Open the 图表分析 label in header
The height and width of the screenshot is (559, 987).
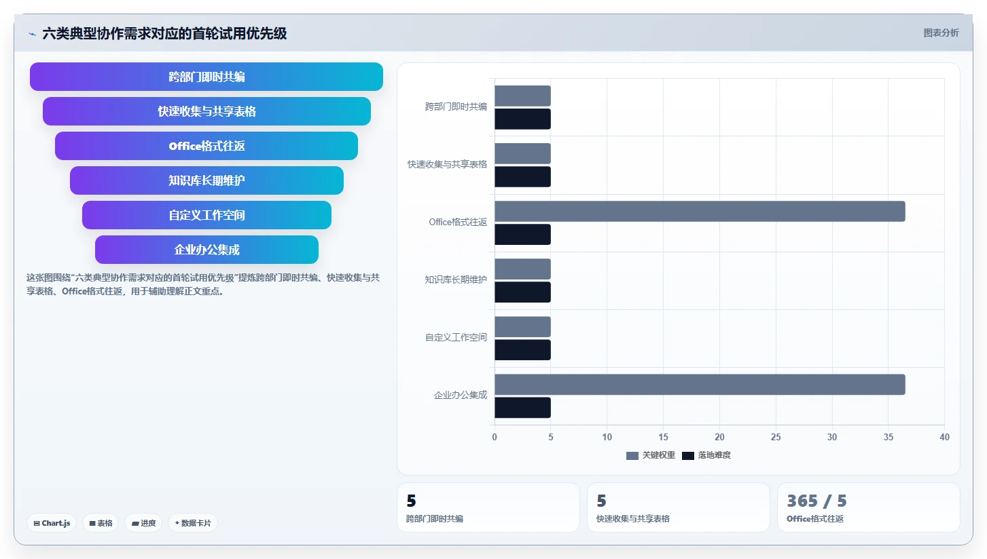(941, 33)
